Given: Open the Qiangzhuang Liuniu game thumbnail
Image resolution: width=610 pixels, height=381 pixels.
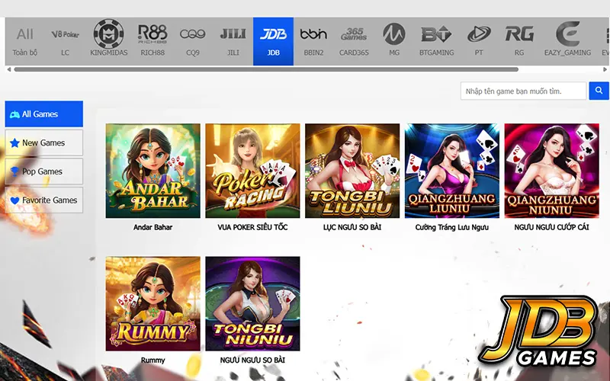Looking at the screenshot, I should pos(451,171).
